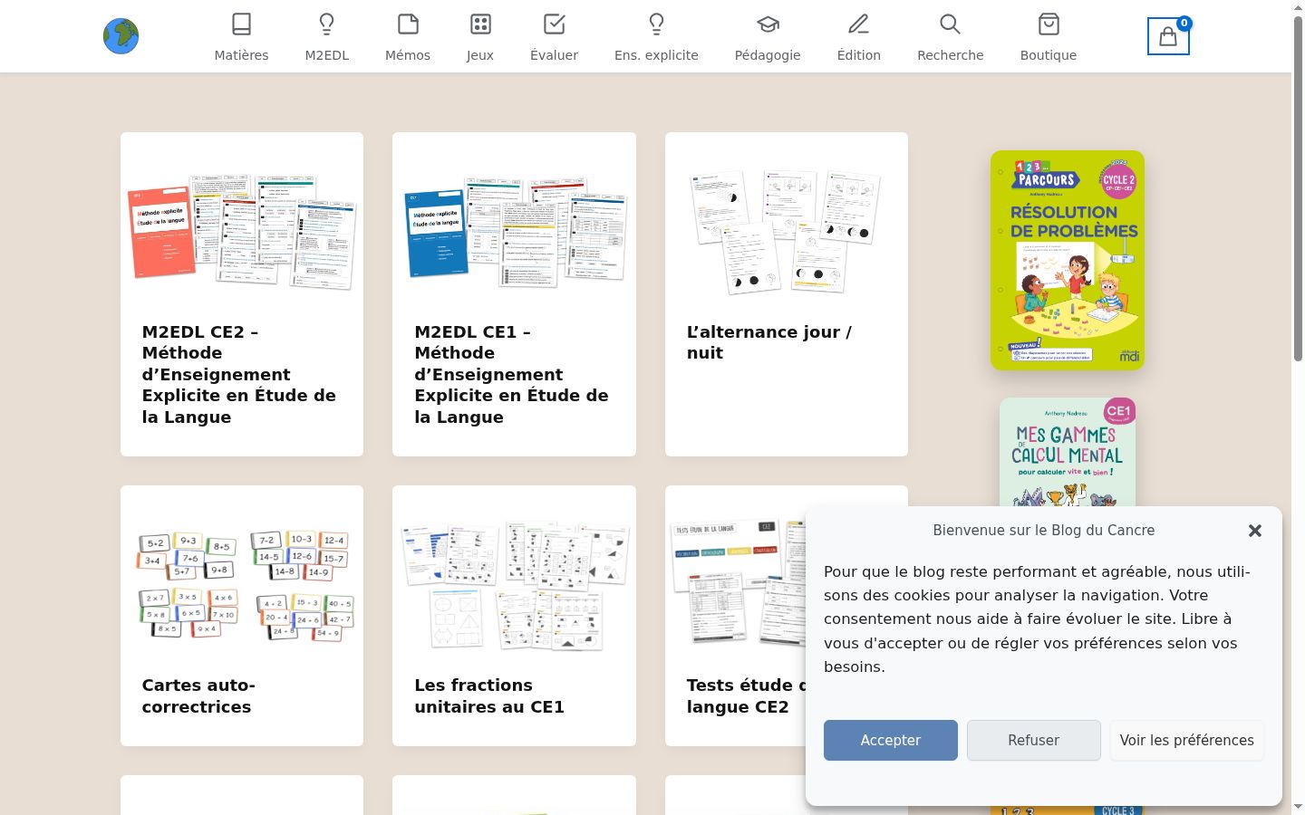Close the cookie consent popup
Image resolution: width=1305 pixels, height=815 pixels.
click(1254, 531)
